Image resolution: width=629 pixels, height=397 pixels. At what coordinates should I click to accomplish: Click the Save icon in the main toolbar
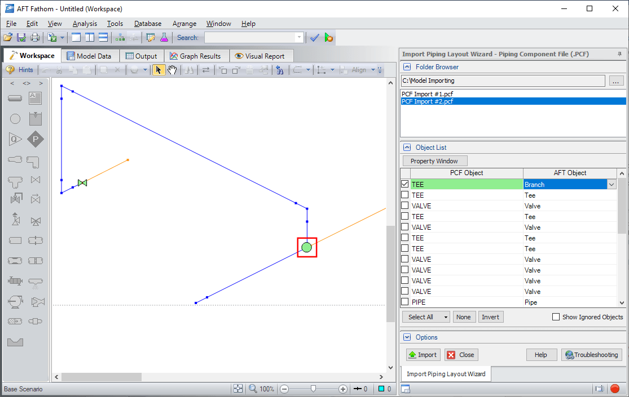21,38
